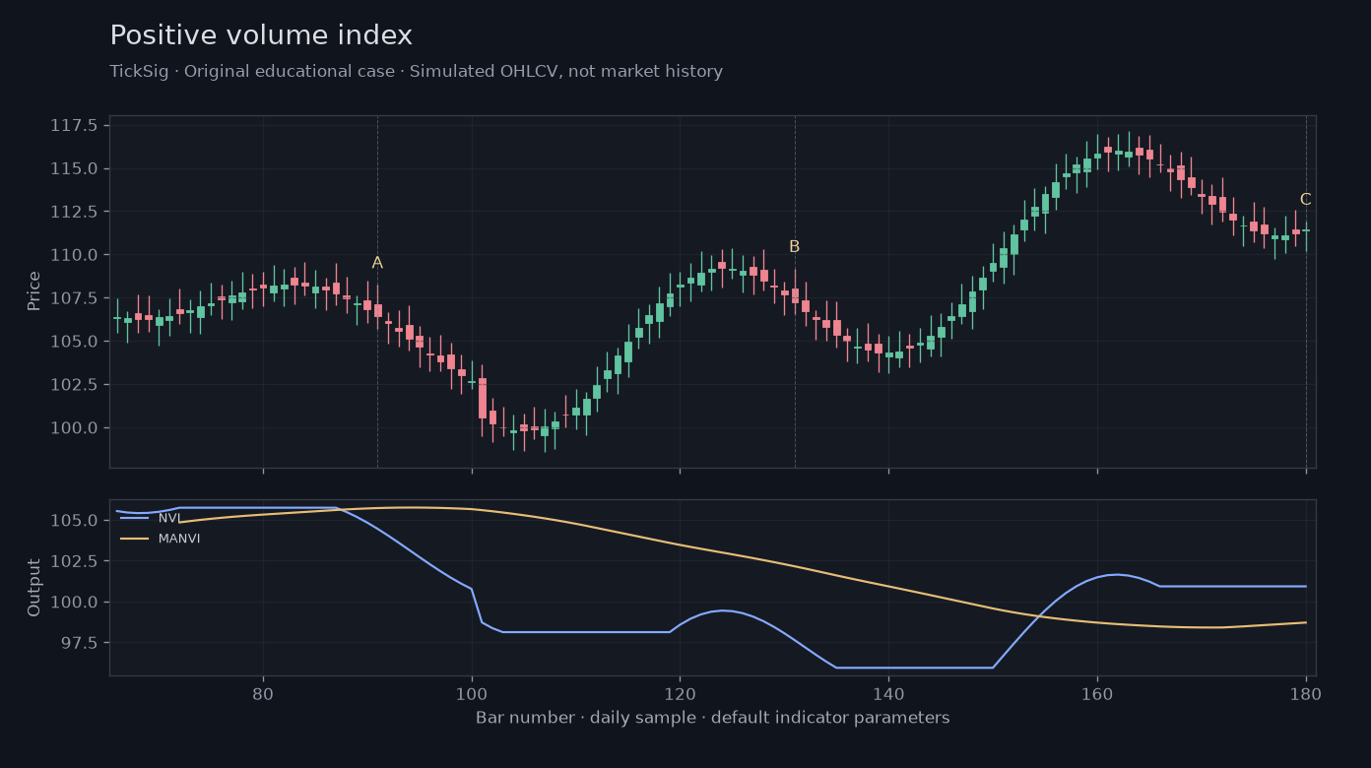Select the 100.0 tick on the Output axis
The height and width of the screenshot is (768, 1371).
74,603
